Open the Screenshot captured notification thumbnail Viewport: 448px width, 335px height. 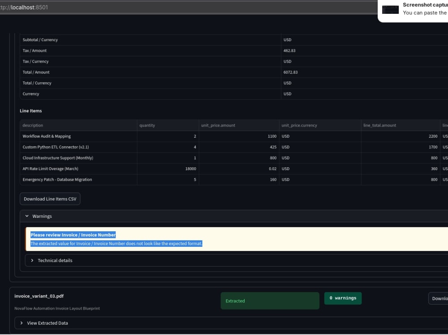pos(390,9)
